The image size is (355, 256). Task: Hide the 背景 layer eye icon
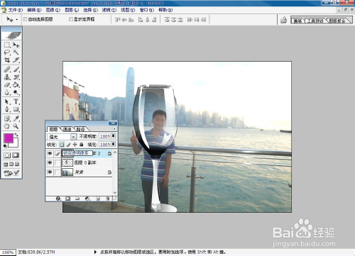(50, 172)
